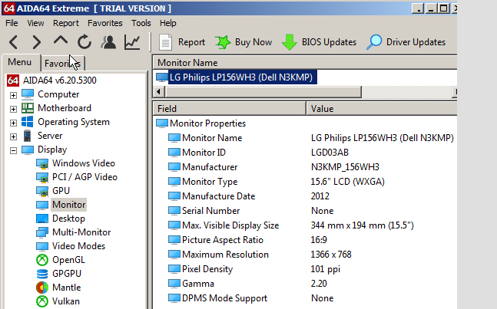Viewport: 497px width, 309px height.
Task: Expand the Computer tree node
Action: pos(13,95)
